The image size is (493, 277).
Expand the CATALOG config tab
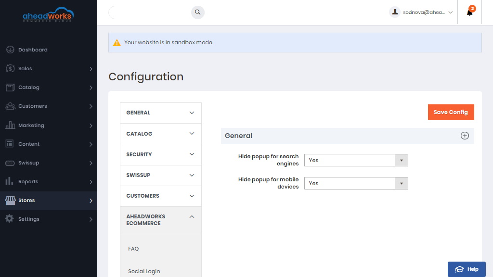point(161,134)
